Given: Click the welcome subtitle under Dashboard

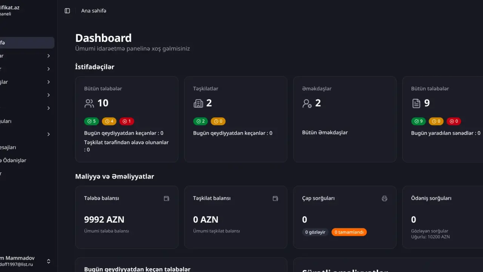Looking at the screenshot, I should pos(132,49).
